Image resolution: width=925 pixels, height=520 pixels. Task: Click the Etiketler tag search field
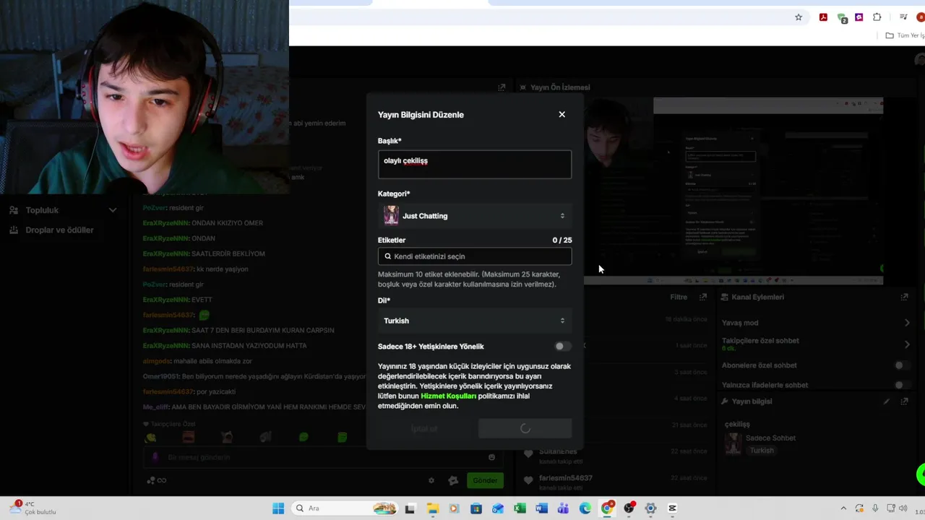[x=474, y=256]
